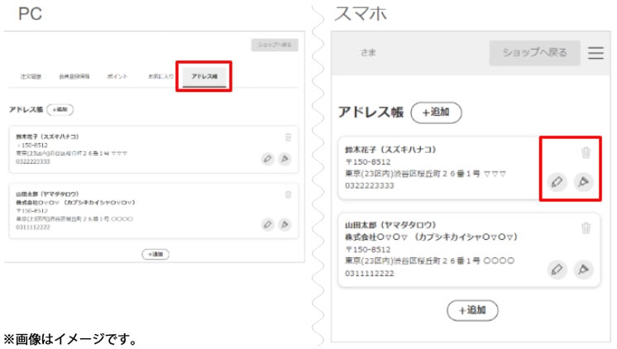The width and height of the screenshot is (617, 349).
Task: Select the アドレス帳 tab in PC view
Action: click(x=203, y=77)
